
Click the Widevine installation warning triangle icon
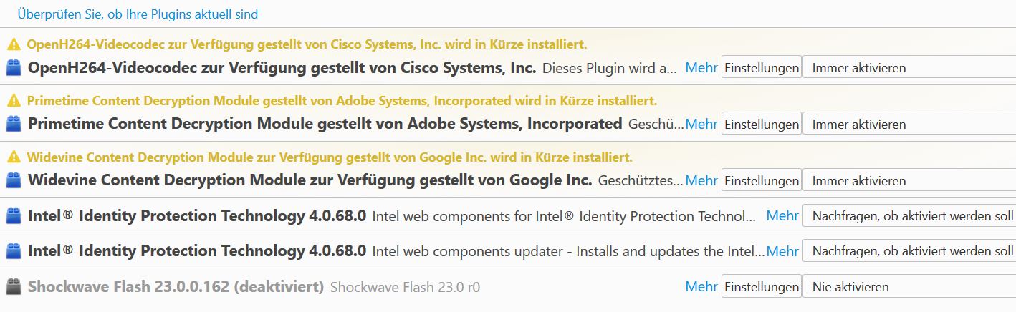tap(13, 157)
